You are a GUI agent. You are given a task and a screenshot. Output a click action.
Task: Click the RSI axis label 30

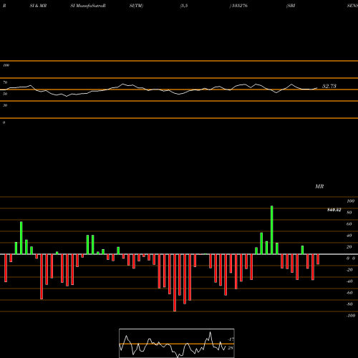[5, 105]
